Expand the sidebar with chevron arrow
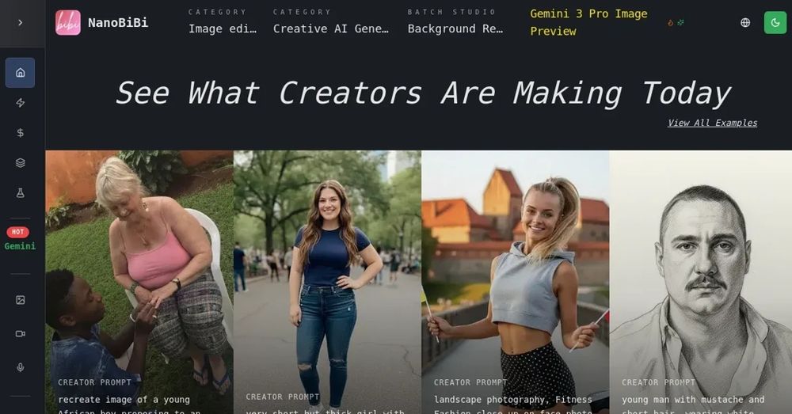The height and width of the screenshot is (414, 792). [21, 23]
